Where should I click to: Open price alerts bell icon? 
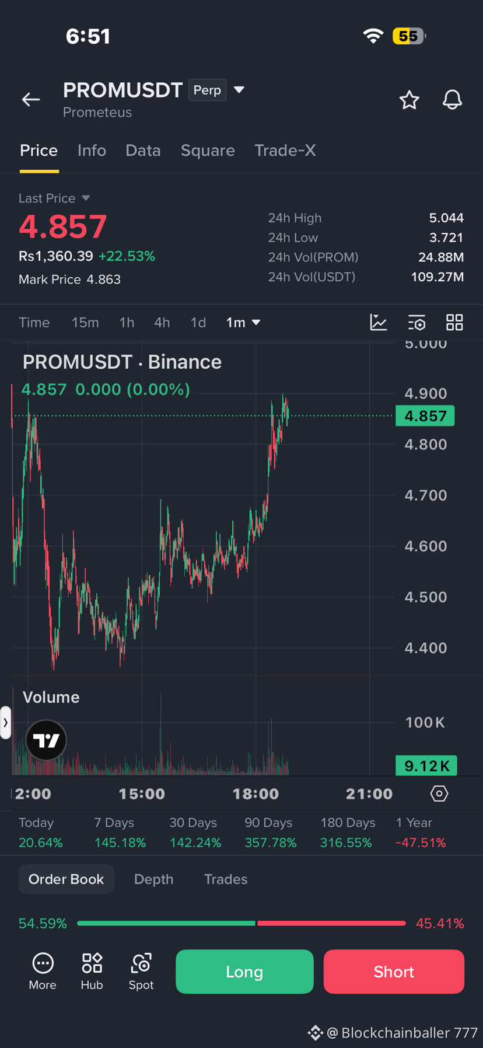point(452,100)
